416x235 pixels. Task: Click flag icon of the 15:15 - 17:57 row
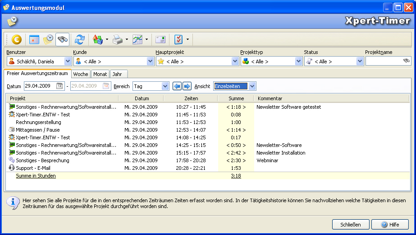[x=12, y=152]
